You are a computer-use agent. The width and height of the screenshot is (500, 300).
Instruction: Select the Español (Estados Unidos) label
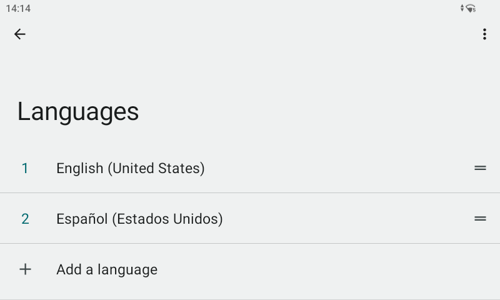click(x=139, y=219)
